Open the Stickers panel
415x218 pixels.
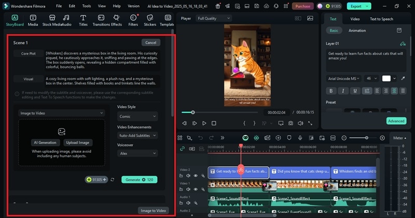(x=150, y=20)
